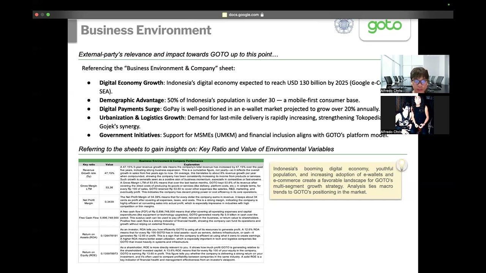Click the "0,126478191" value cell
This screenshot has height=273, width=486.
109,236
